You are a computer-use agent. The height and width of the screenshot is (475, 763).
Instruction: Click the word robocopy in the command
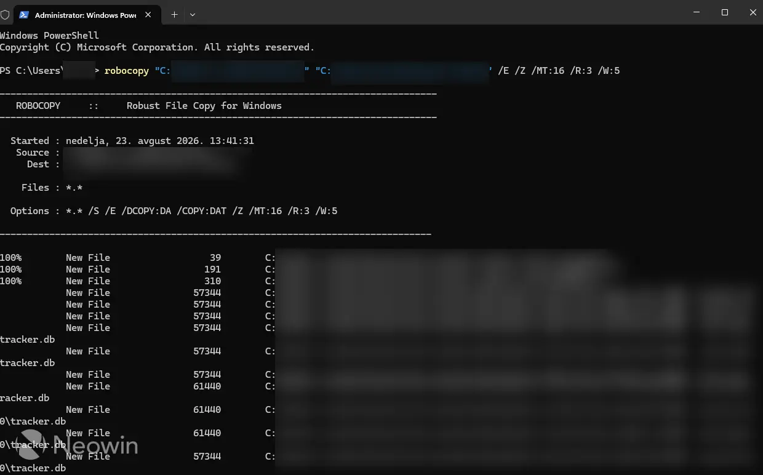coord(127,71)
